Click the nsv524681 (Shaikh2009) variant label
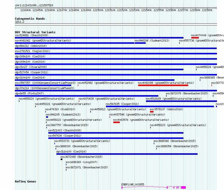 [32, 35]
